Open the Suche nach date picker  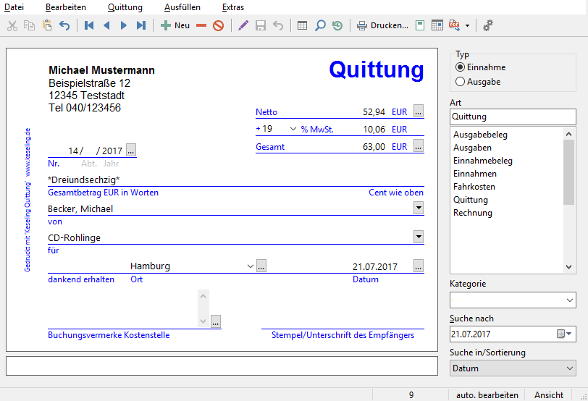tap(564, 334)
